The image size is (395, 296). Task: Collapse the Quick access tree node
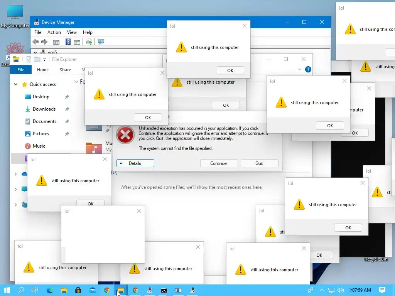click(15, 84)
